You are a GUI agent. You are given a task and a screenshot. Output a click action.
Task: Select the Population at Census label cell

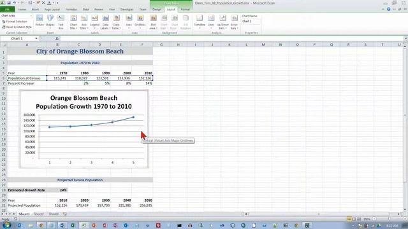[x=27, y=78]
